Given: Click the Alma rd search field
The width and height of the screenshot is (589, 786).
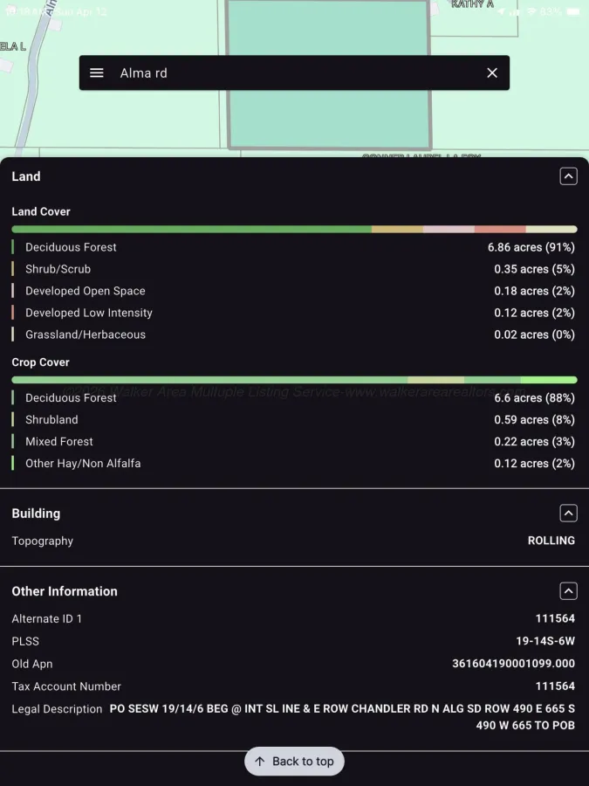Looking at the screenshot, I should tap(294, 73).
